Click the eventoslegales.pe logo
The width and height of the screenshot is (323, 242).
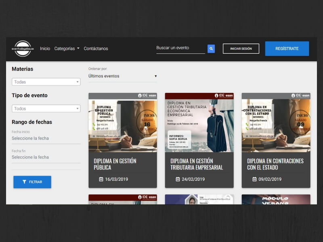(23, 48)
